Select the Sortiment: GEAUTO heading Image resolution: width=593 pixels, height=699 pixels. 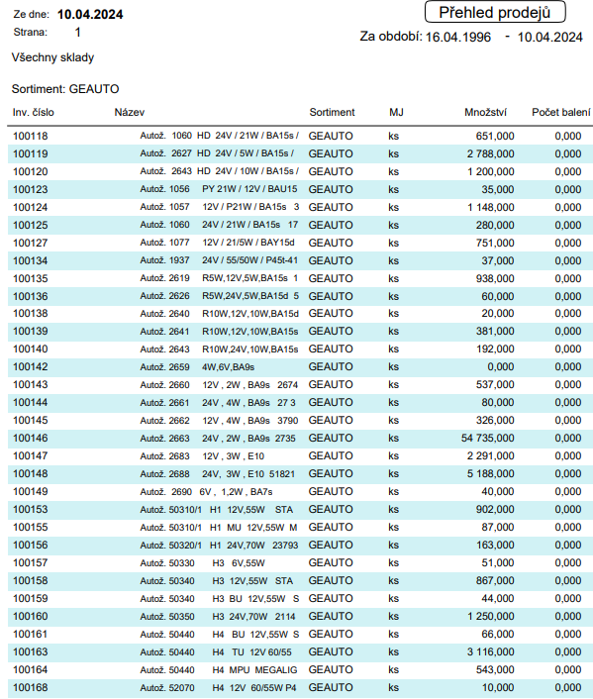click(x=65, y=89)
